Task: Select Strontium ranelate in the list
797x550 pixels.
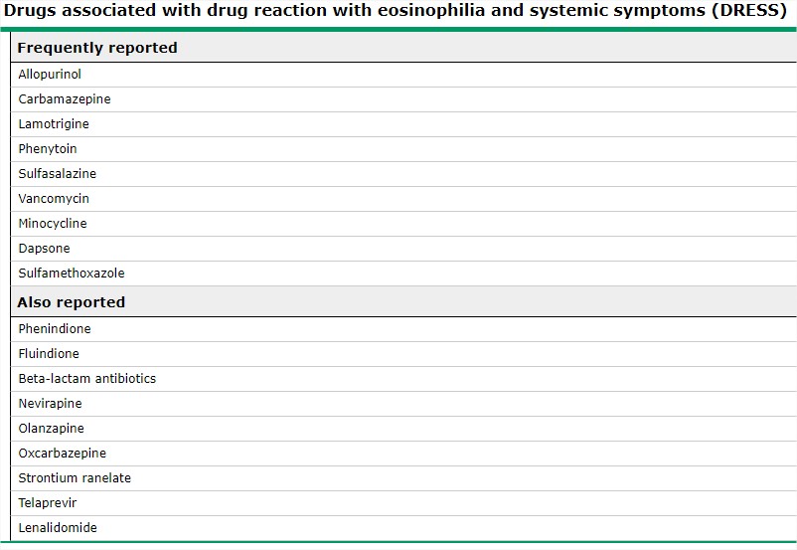Action: point(75,478)
